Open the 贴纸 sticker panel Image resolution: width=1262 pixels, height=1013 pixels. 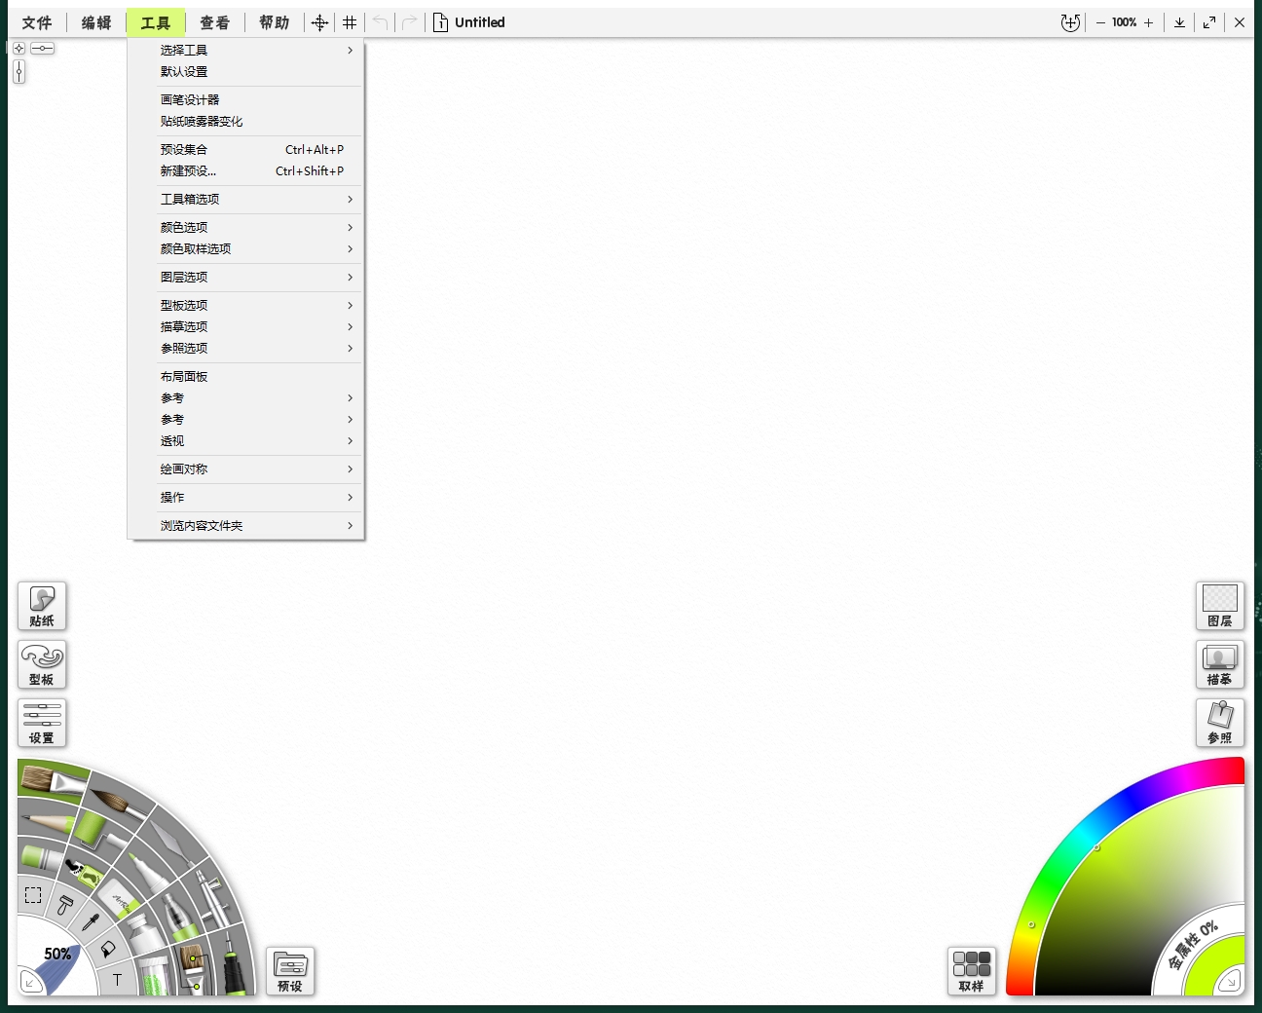pyautogui.click(x=42, y=606)
